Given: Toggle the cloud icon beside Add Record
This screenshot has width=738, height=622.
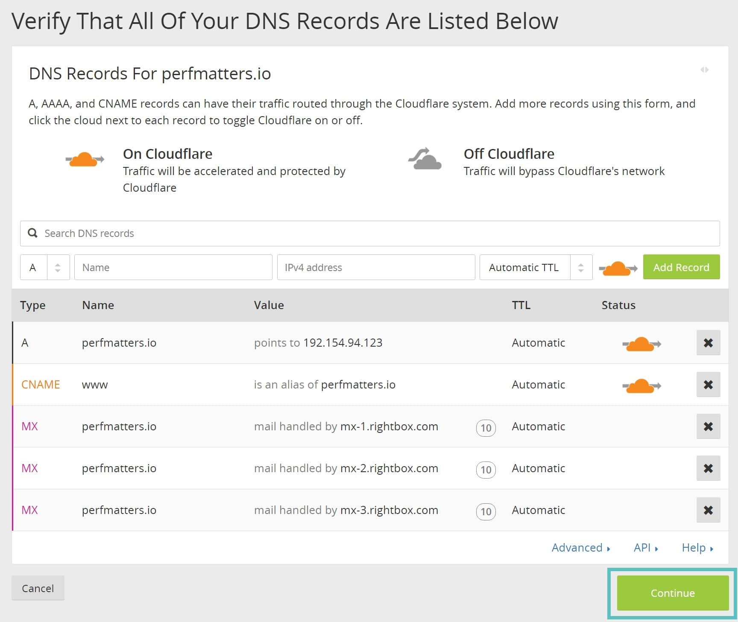Looking at the screenshot, I should point(617,267).
